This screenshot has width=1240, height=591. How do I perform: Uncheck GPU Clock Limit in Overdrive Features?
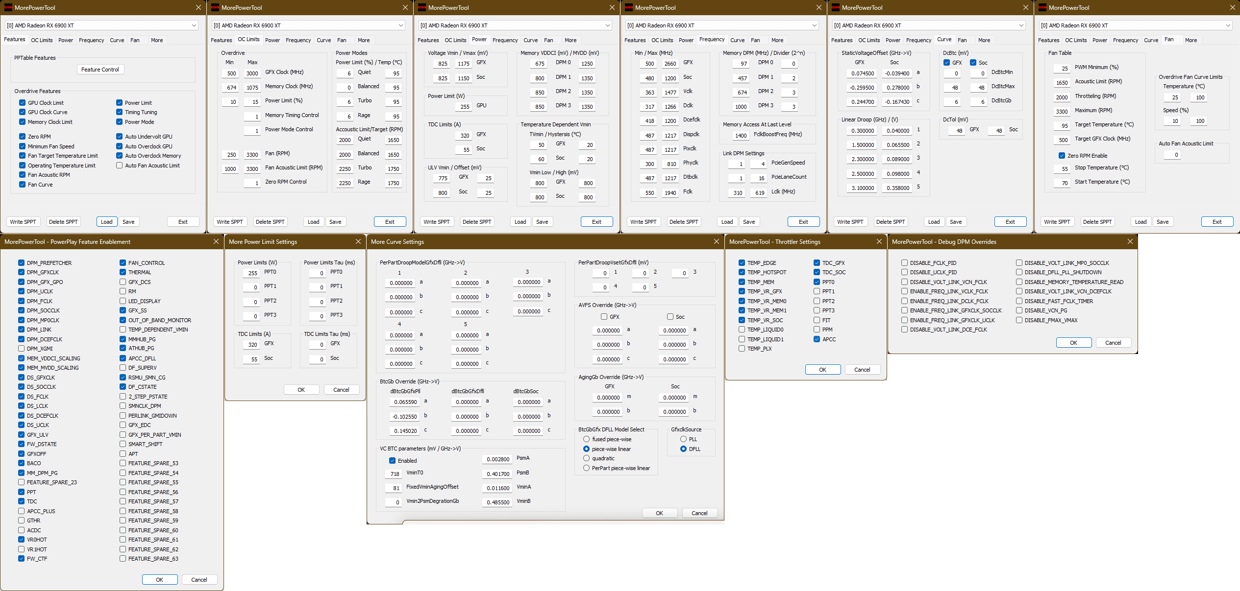23,103
